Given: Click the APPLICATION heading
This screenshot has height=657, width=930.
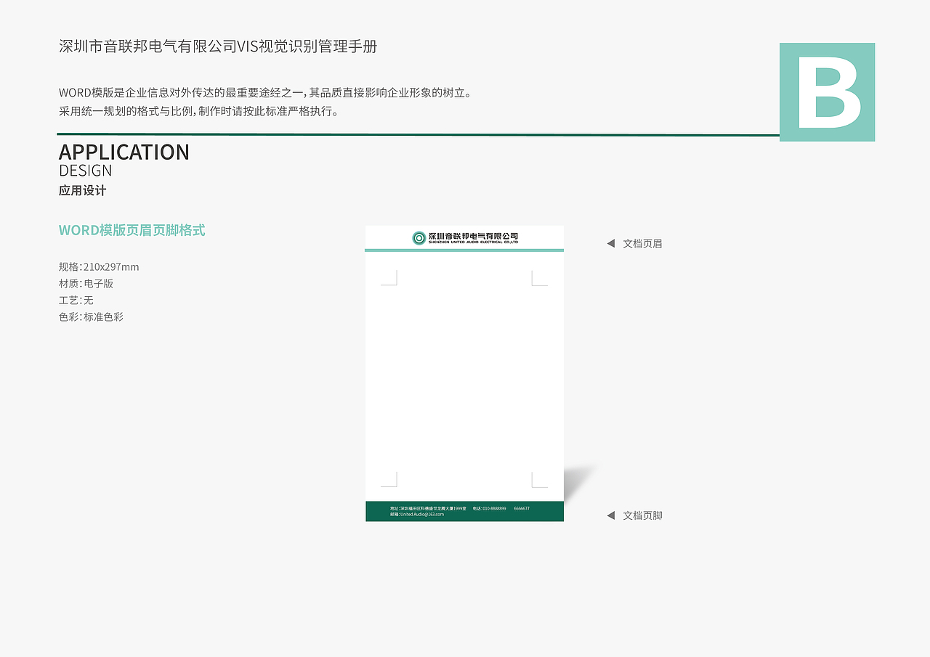Looking at the screenshot, I should (x=124, y=152).
